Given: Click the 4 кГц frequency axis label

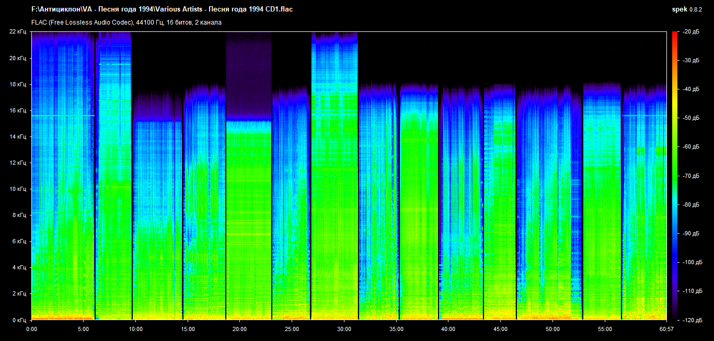Looking at the screenshot, I should pos(19,267).
